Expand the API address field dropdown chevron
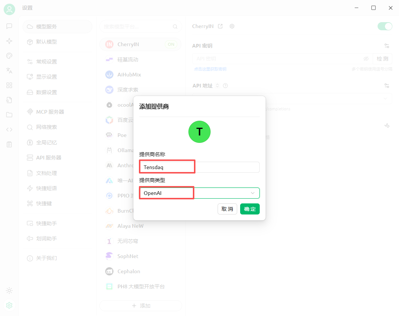Screen dimensions: 399x316 [385, 99]
